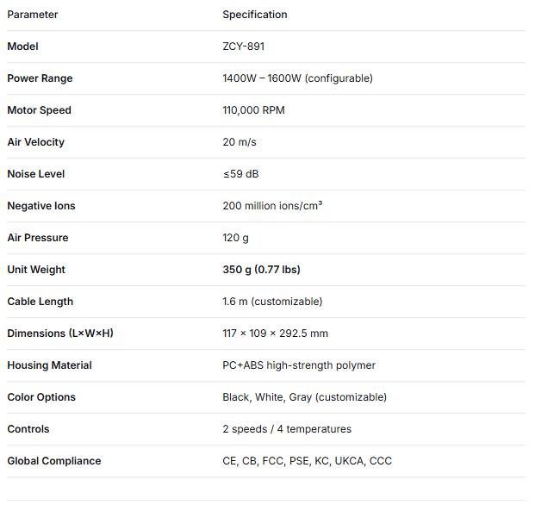Screen dimensions: 535x511
Task: Select the Black, White, Gray color options
Action: click(x=304, y=397)
